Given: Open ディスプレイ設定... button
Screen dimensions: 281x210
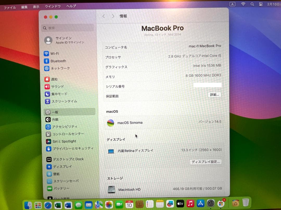Looking at the screenshot, I should [205, 162].
